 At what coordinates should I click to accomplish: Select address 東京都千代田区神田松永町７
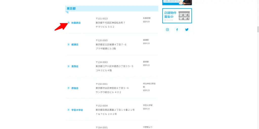pyautogui.click(x=110, y=23)
